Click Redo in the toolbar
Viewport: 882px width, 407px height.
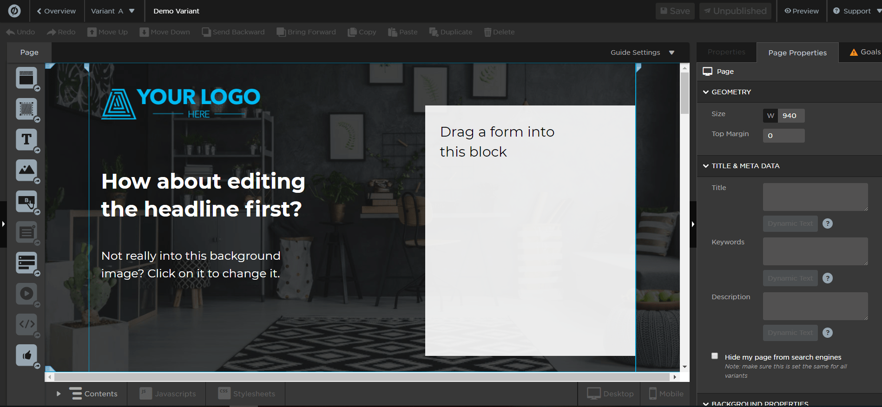[x=61, y=32]
